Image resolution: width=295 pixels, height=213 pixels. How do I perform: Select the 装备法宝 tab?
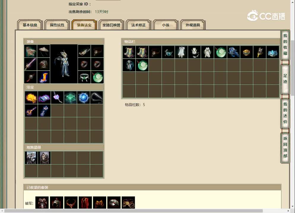point(84,25)
